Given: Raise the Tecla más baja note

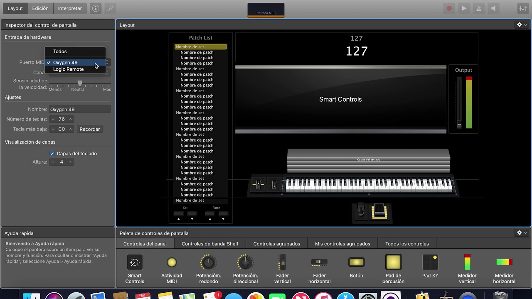Looking at the screenshot, I should [x=71, y=129].
